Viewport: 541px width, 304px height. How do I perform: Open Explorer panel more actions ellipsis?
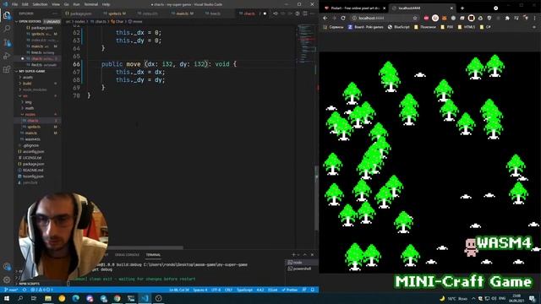click(x=55, y=14)
